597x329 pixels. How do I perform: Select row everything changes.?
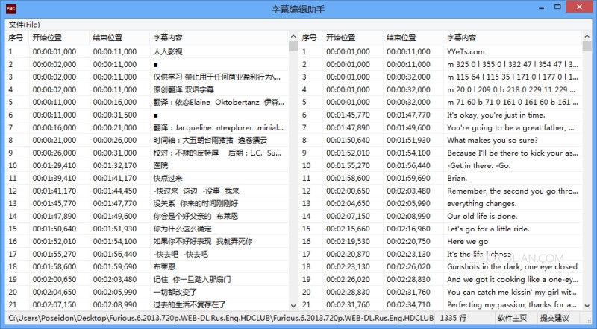tap(440, 204)
